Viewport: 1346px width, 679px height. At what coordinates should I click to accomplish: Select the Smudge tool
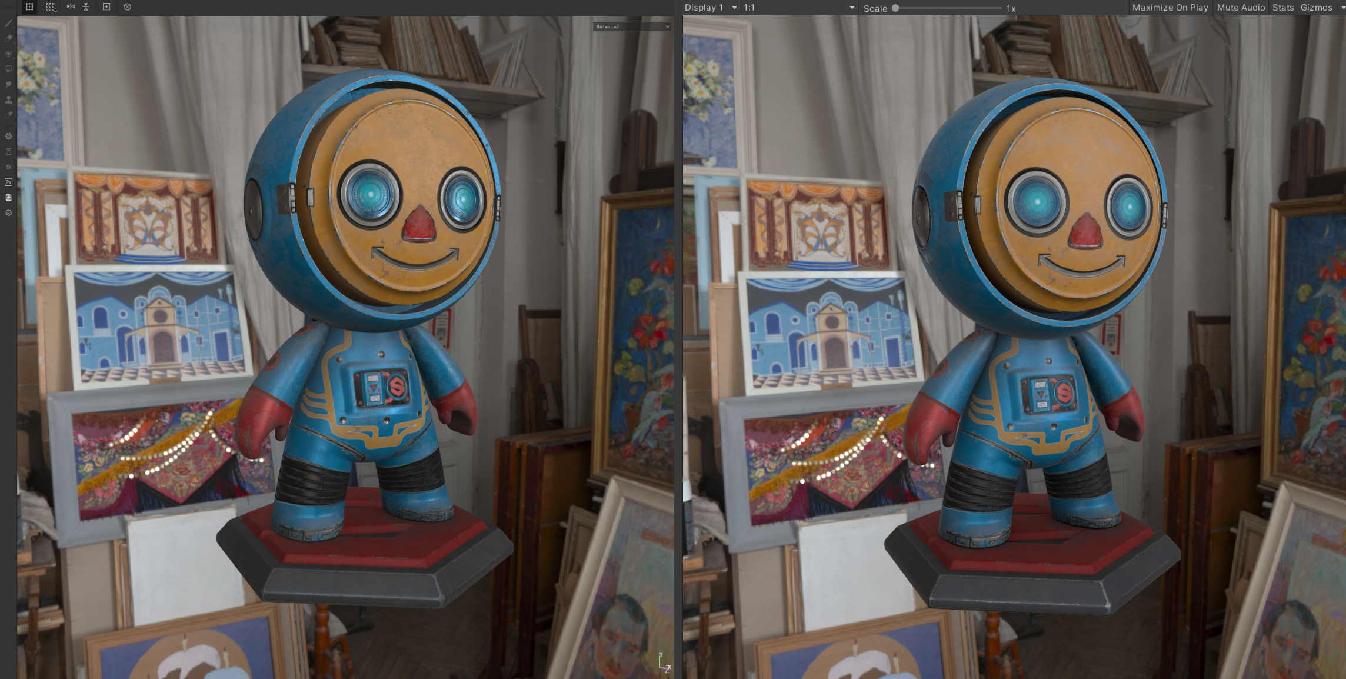click(8, 84)
